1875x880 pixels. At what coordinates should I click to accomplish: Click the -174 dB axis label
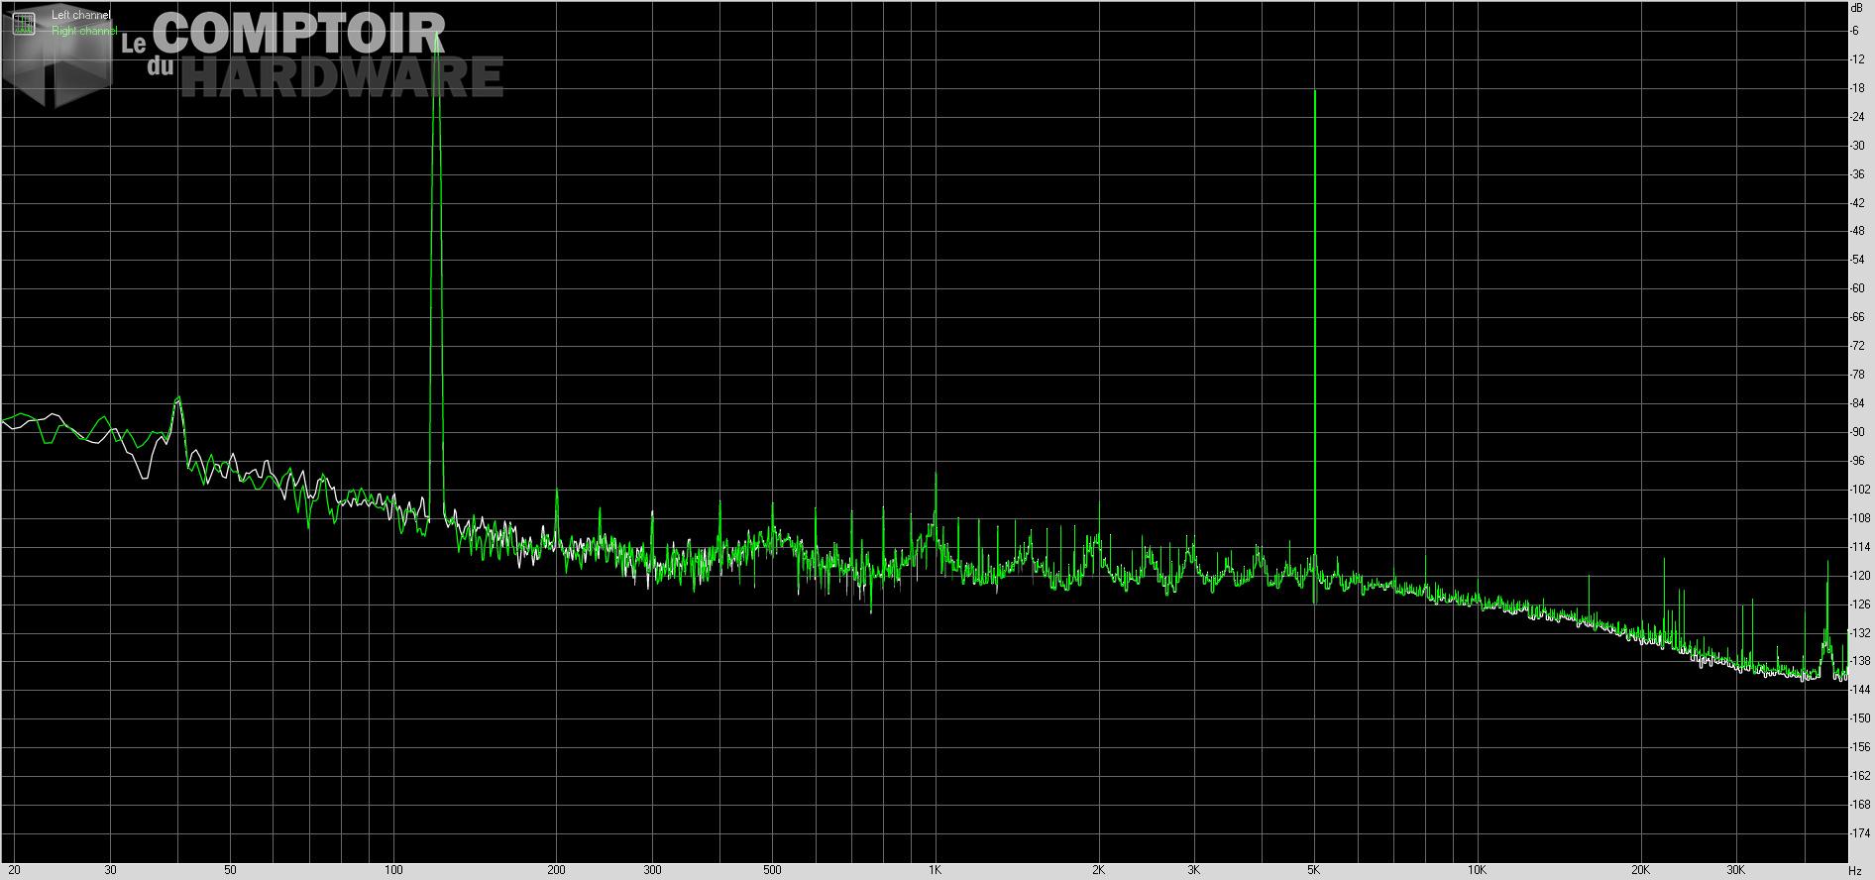pos(1859,832)
